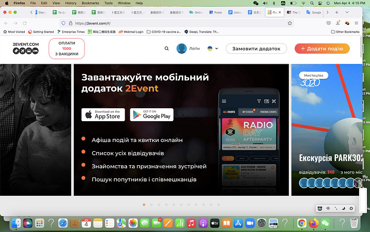Close the active 2event tab
This screenshot has width=370, height=232.
tap(280, 12)
